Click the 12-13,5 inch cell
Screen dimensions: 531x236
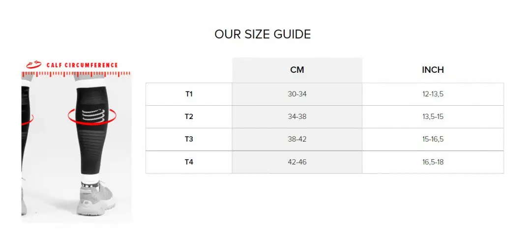433,94
